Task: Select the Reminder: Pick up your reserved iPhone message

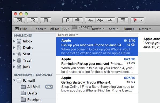Action: 97,65
